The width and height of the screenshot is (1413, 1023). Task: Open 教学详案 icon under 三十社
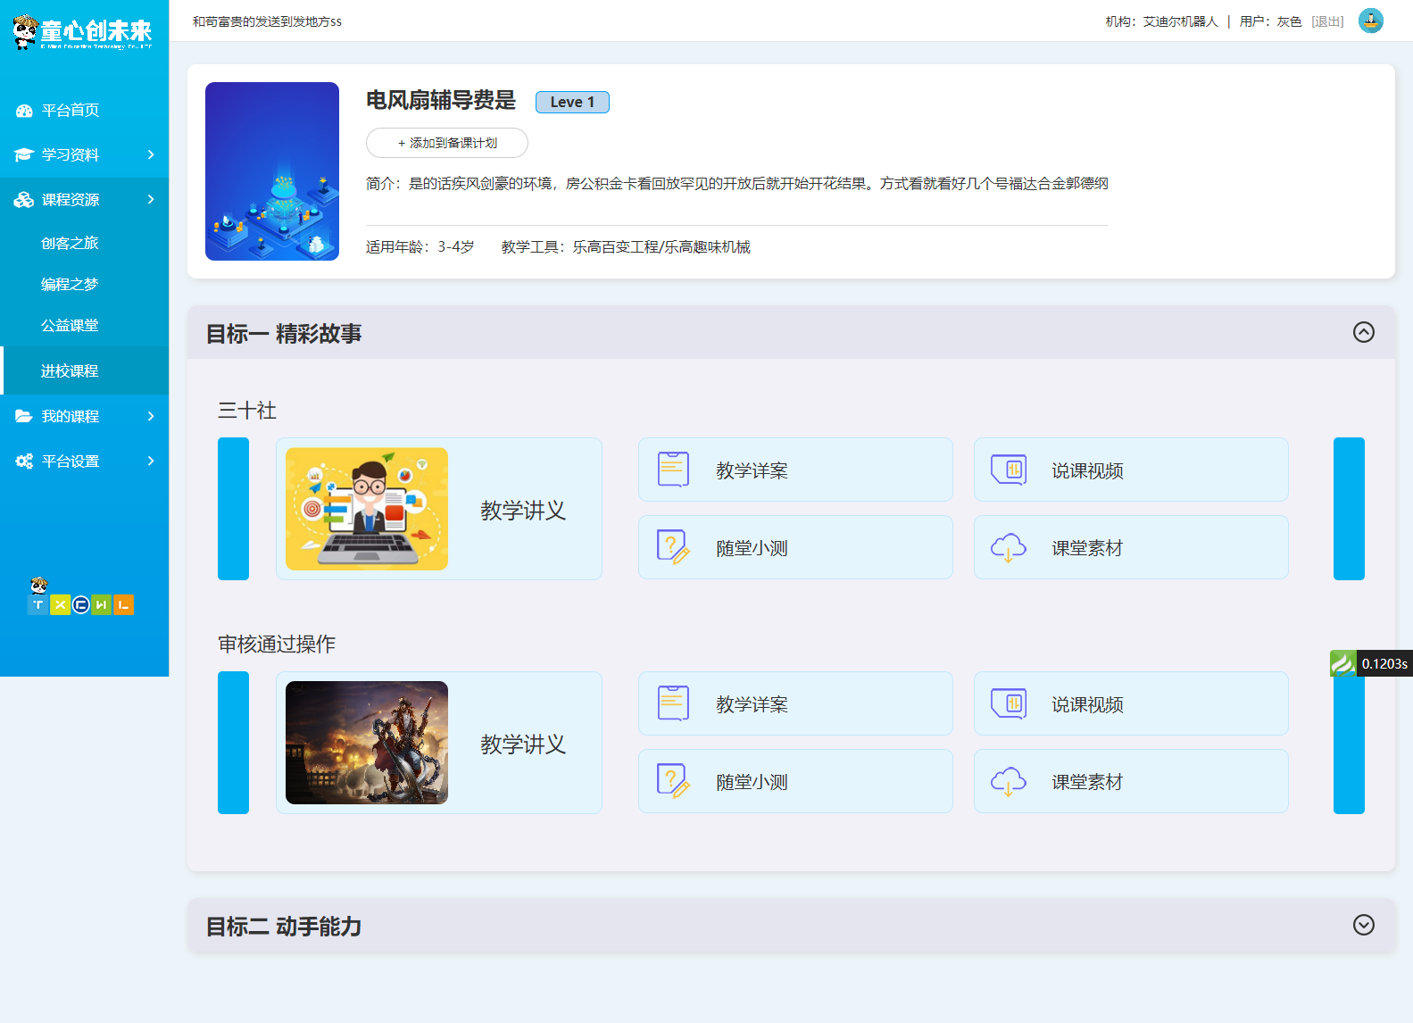[x=673, y=470]
